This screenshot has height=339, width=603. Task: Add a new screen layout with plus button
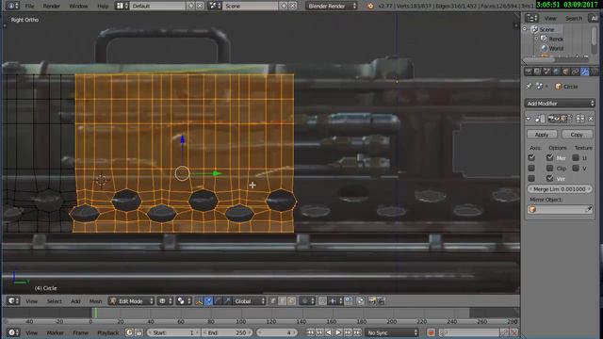190,6
